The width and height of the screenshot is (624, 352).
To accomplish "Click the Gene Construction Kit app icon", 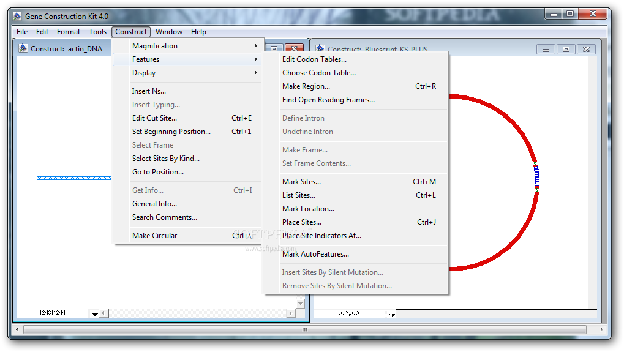I will point(17,17).
